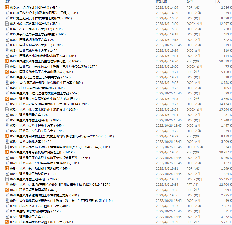Screen dimensions: 232x225
Task: Click the DOC icon of file 049
Action: point(7,93)
